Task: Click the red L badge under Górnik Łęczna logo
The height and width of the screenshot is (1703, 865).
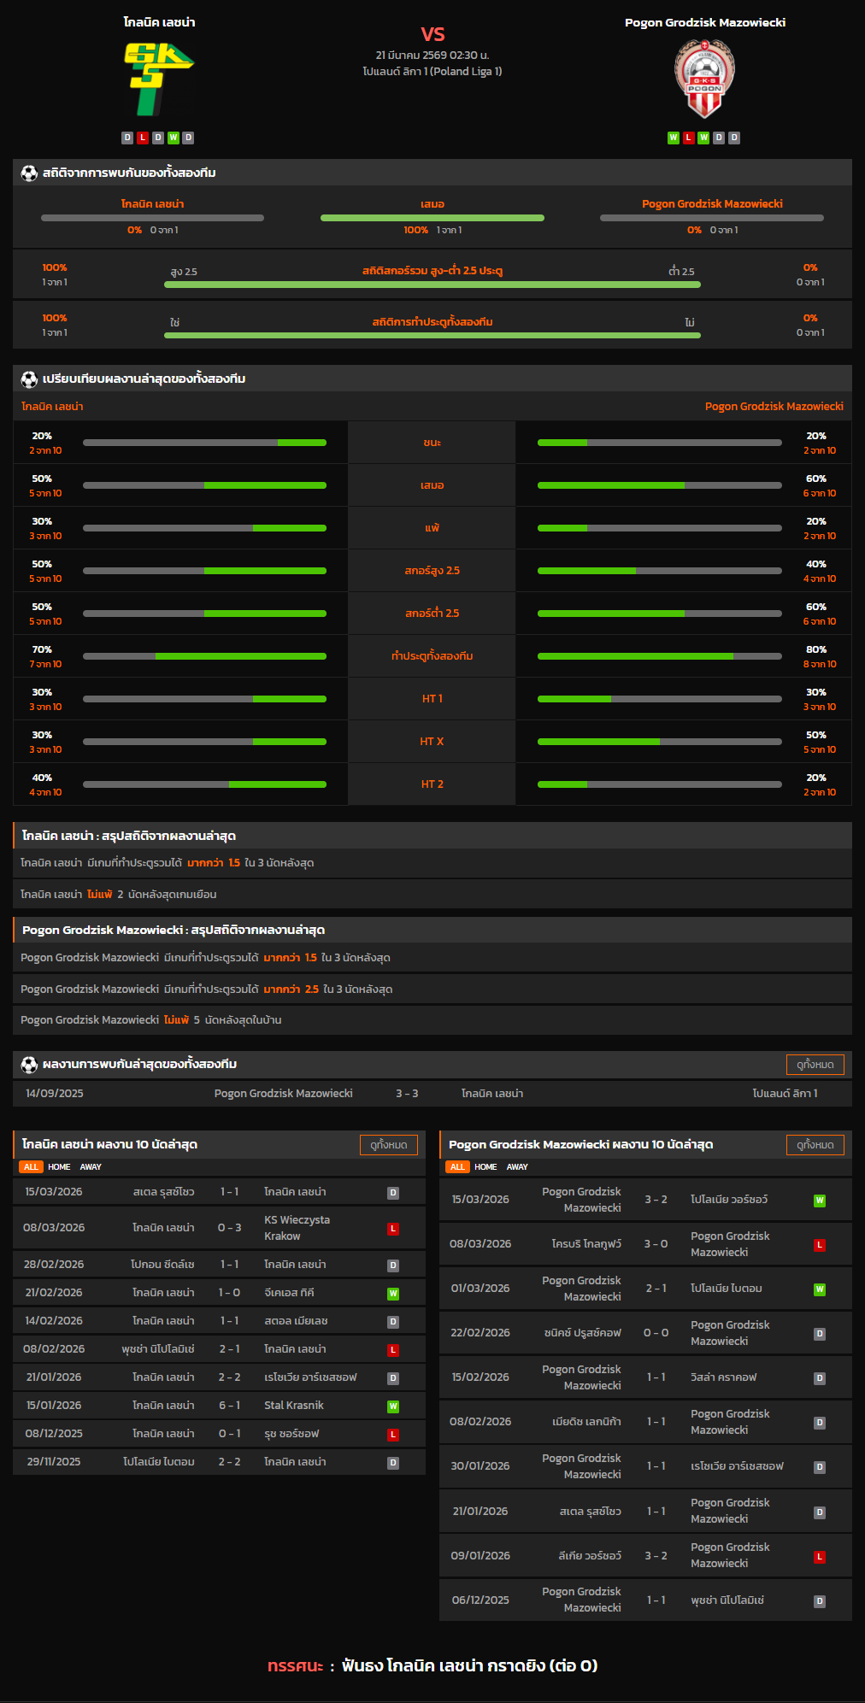Action: click(143, 138)
